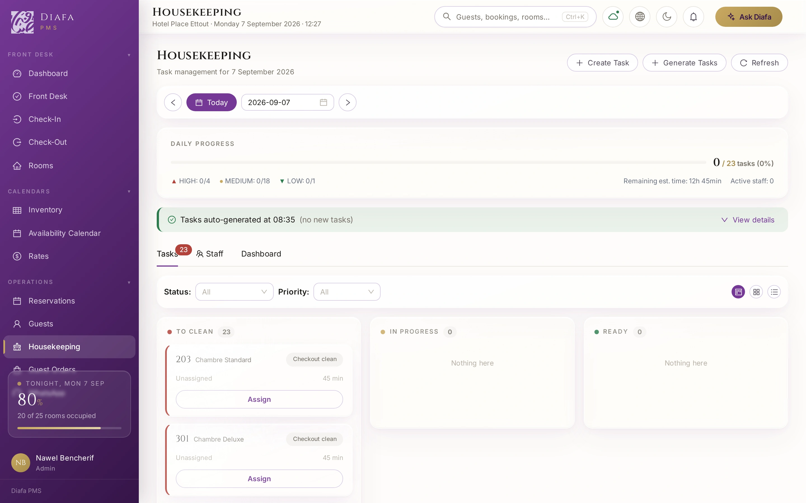Open Rates page
The image size is (806, 503).
pos(69,256)
